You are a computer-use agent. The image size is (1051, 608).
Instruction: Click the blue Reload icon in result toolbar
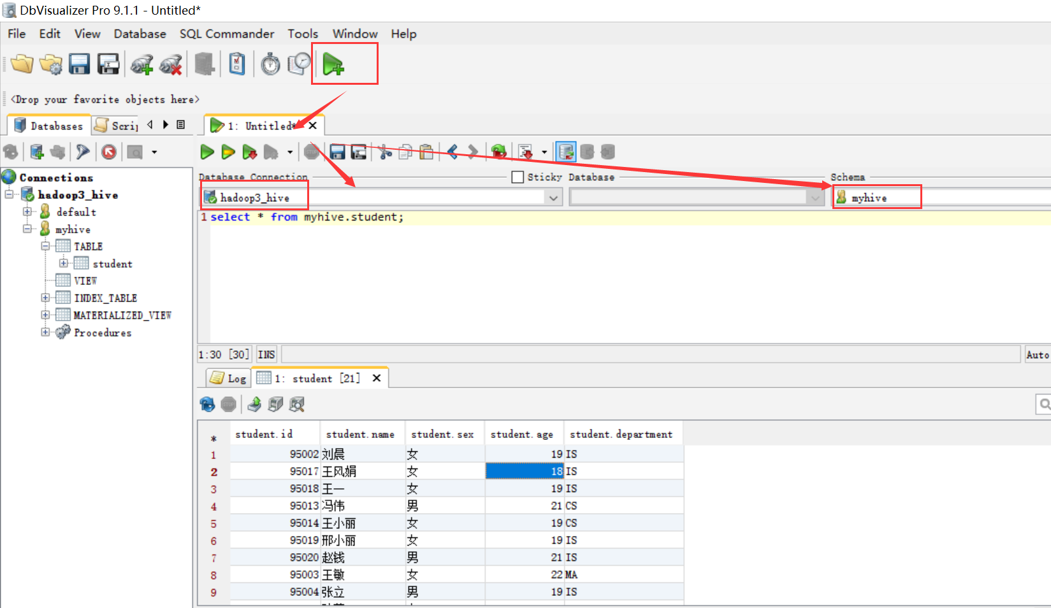(x=207, y=404)
